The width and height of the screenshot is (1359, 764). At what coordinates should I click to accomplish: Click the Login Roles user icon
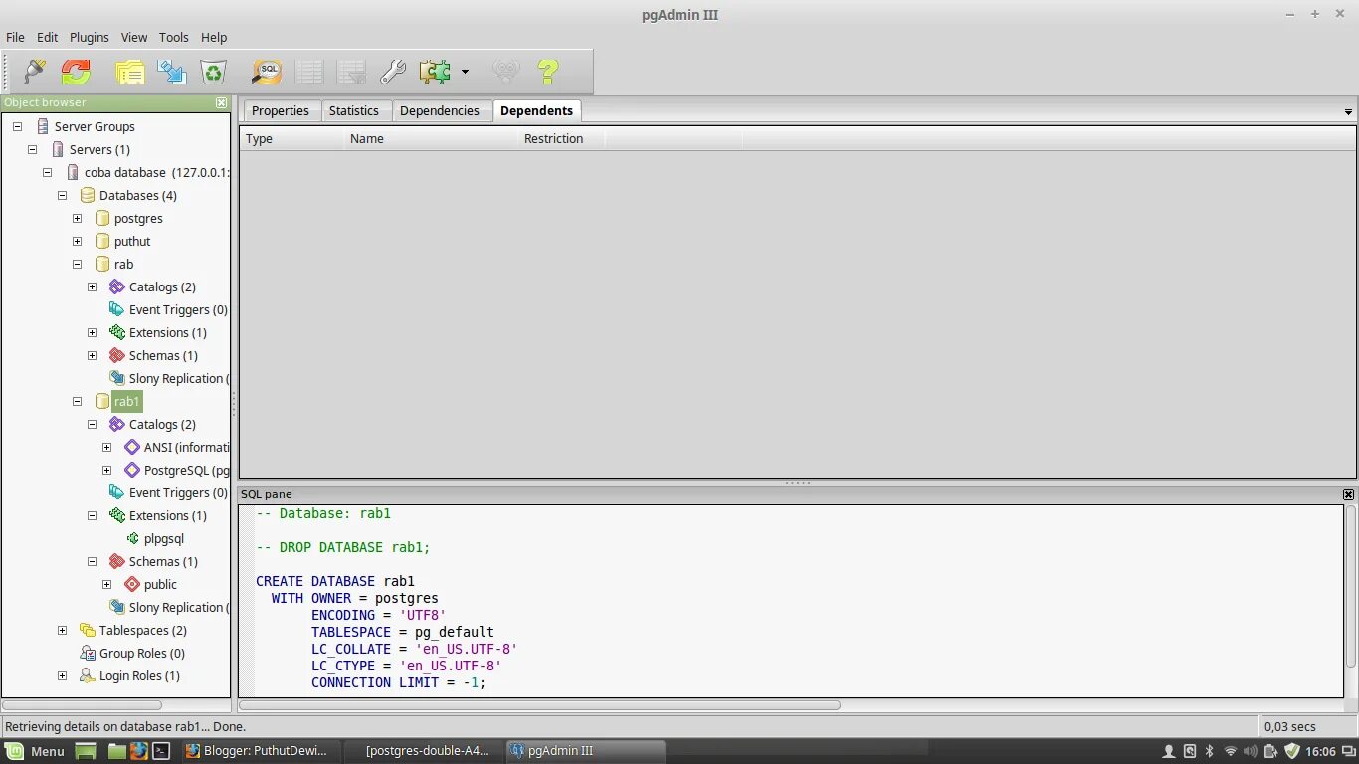[x=88, y=675]
